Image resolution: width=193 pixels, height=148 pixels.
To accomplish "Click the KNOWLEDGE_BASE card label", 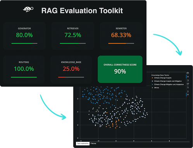I will coord(71,62).
